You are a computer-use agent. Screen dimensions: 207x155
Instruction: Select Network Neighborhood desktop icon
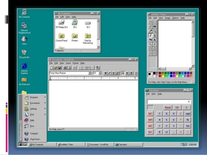(24, 28)
